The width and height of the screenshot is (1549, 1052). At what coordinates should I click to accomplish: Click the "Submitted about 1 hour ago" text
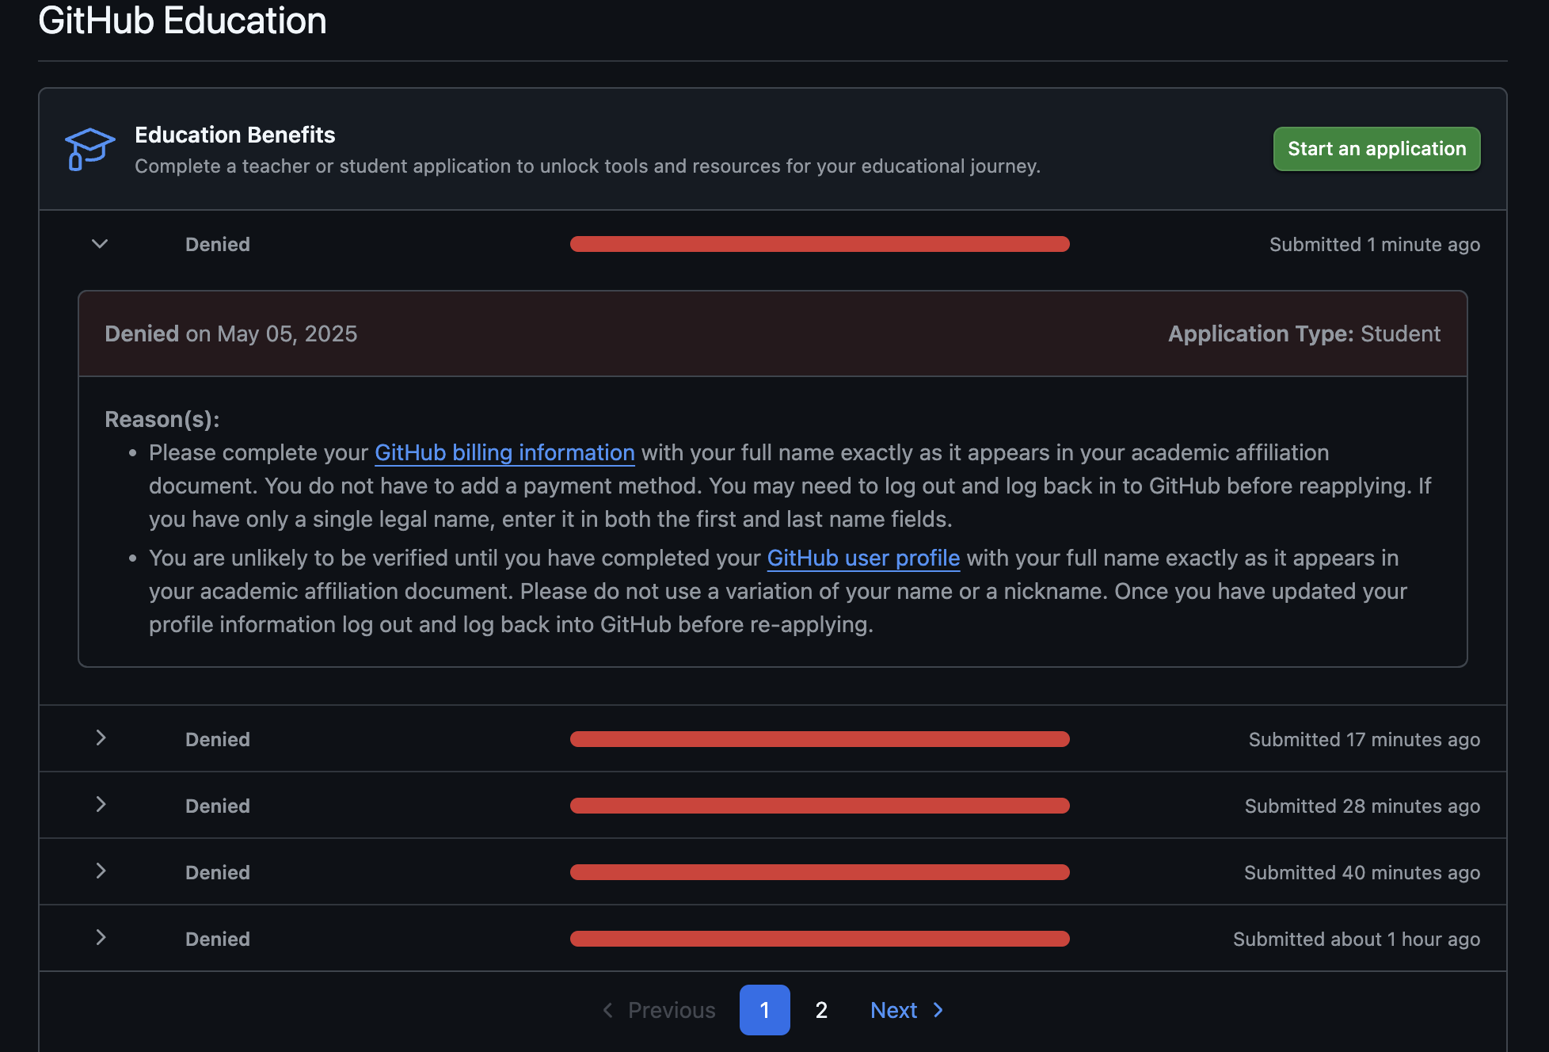tap(1357, 939)
